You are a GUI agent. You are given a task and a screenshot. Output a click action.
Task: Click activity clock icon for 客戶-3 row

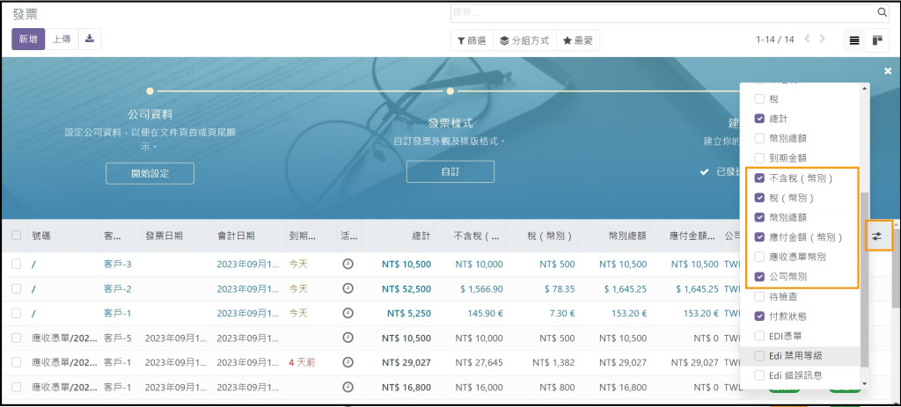click(x=348, y=264)
